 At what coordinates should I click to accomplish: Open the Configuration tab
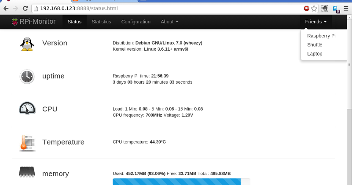(x=136, y=22)
